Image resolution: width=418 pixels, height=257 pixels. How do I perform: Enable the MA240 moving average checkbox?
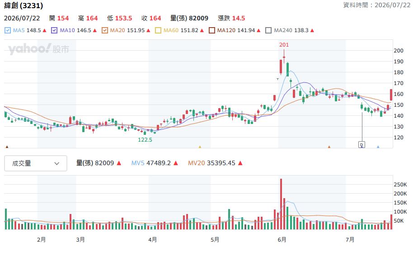[268, 30]
